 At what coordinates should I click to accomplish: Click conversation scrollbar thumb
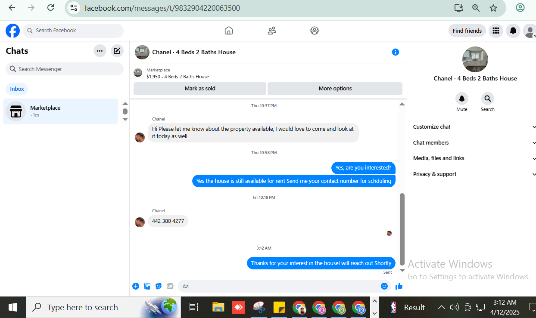pos(402,229)
